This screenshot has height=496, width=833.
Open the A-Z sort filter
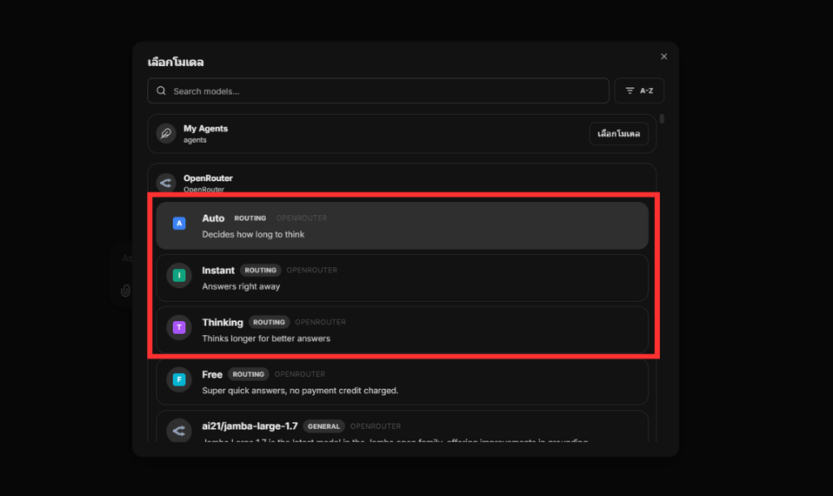pyautogui.click(x=638, y=90)
